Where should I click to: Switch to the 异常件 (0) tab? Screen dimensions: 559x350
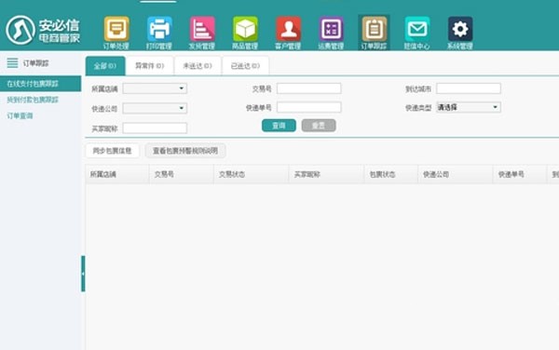150,66
